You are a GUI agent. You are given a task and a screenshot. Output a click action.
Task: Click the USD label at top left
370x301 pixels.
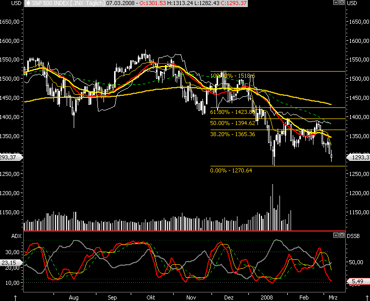16,3
